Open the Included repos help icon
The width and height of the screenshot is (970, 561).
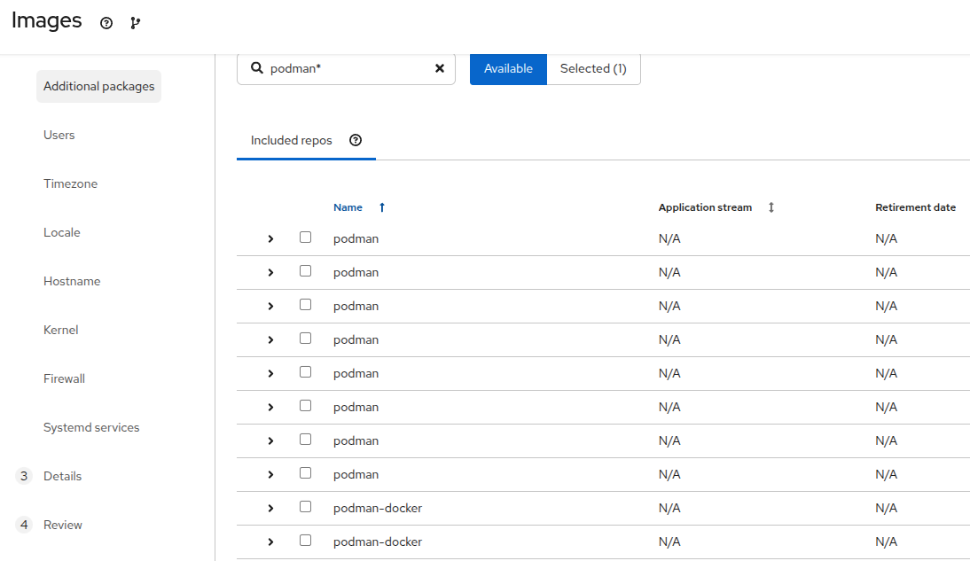(x=356, y=140)
